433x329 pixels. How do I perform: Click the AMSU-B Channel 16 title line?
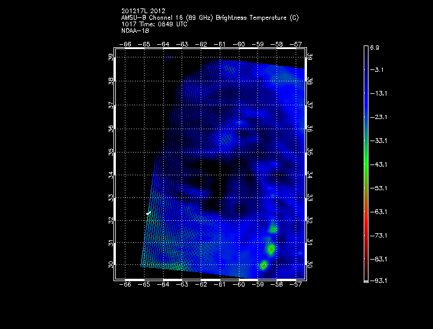[210, 18]
